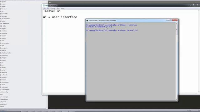The width and height of the screenshot is (200, 112).
Task: Click the cmd icon in Administrator title bar
Action: click(x=87, y=21)
